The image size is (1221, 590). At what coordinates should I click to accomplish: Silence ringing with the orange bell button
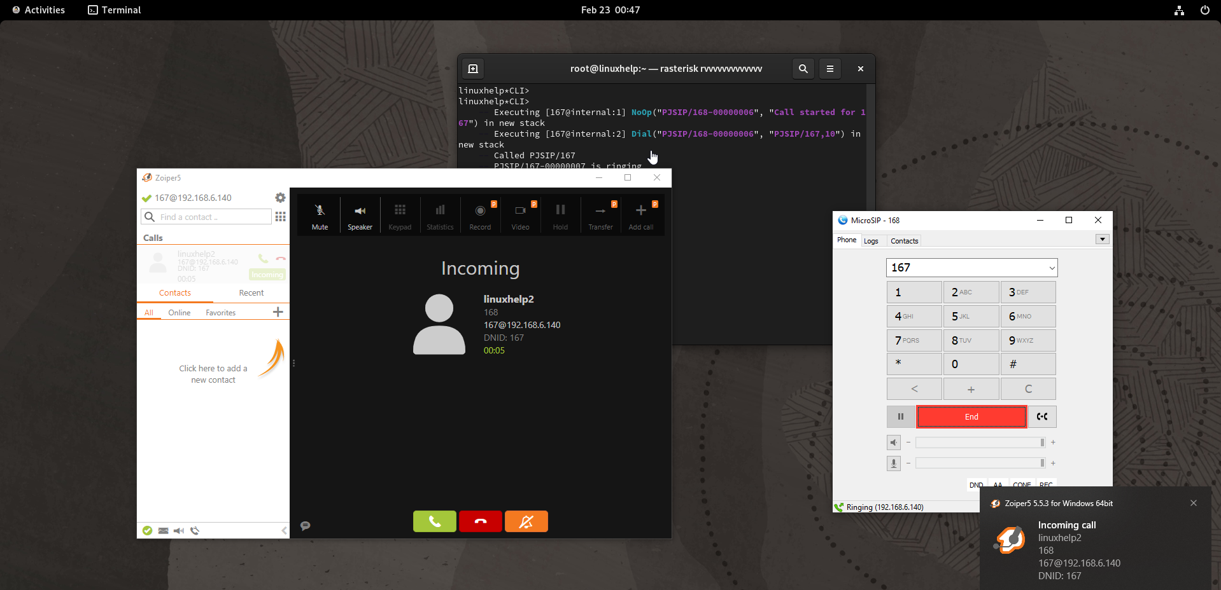[526, 521]
